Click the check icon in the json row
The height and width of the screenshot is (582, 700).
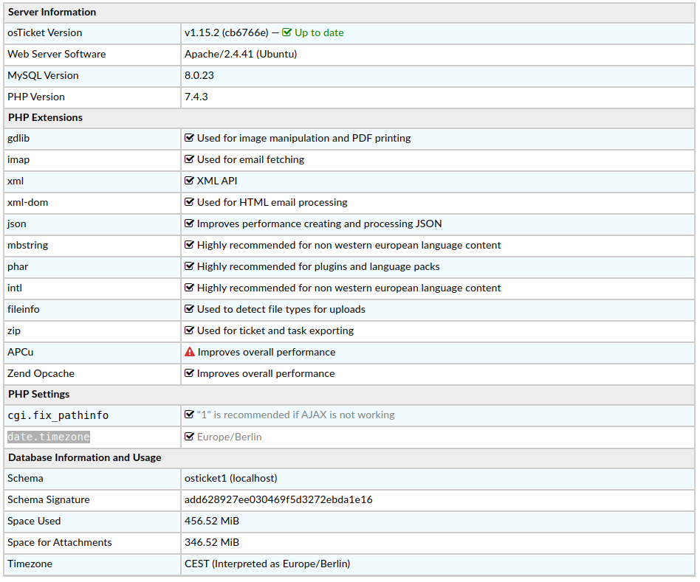coord(189,224)
